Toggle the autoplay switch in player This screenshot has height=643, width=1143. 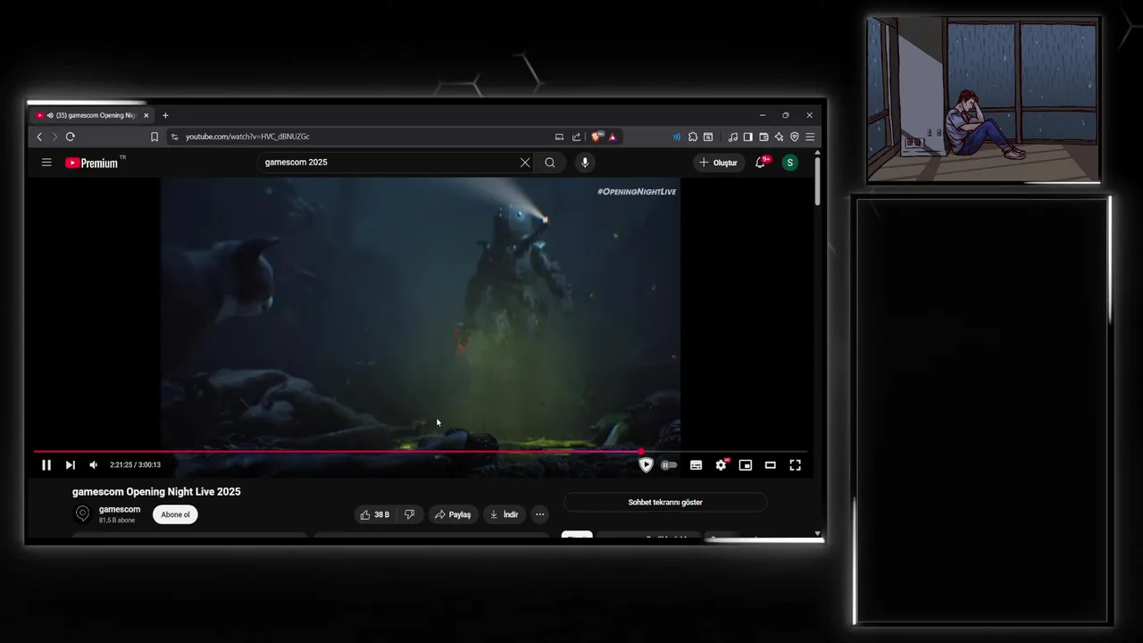(x=669, y=464)
